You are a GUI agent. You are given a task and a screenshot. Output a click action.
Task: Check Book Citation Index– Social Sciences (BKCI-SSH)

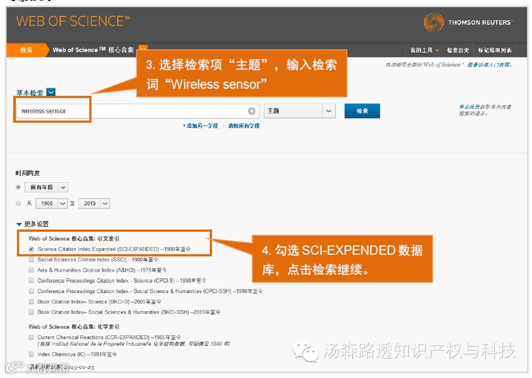click(31, 312)
